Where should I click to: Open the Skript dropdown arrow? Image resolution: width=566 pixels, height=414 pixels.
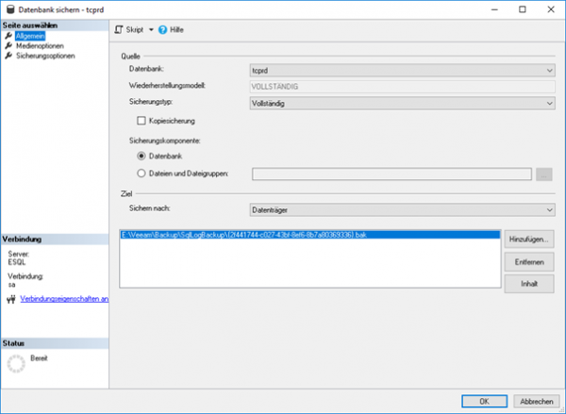click(151, 30)
